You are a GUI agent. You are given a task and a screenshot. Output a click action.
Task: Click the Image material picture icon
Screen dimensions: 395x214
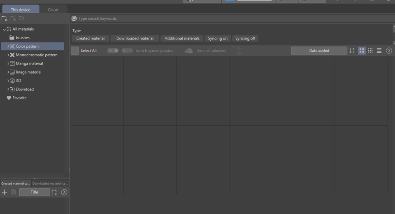12,72
